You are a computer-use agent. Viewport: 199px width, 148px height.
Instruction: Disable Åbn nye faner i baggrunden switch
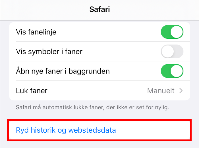point(172,71)
